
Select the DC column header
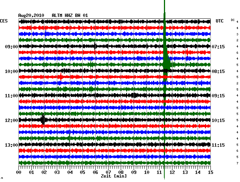233,20
